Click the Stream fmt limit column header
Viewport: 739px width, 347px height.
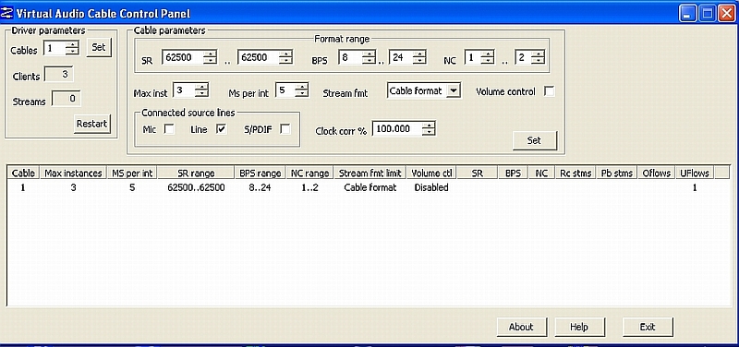[x=370, y=173]
